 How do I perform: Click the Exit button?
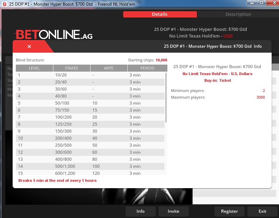point(263,211)
